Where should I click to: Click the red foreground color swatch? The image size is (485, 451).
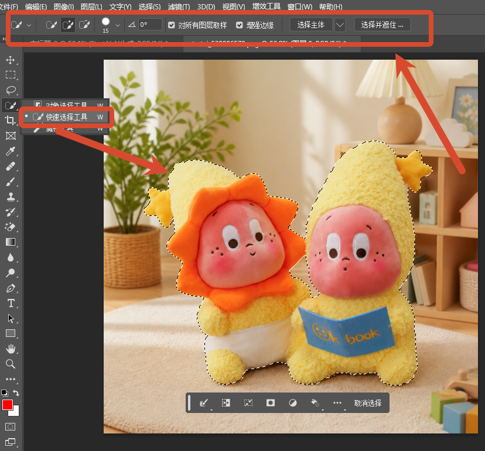(x=8, y=404)
